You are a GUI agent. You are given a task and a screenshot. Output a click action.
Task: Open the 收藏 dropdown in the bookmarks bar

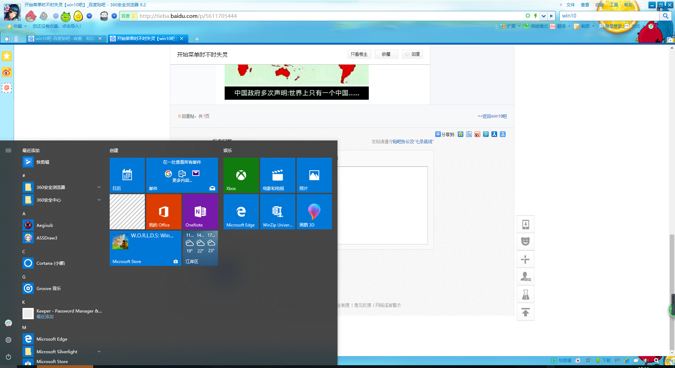tap(17, 26)
